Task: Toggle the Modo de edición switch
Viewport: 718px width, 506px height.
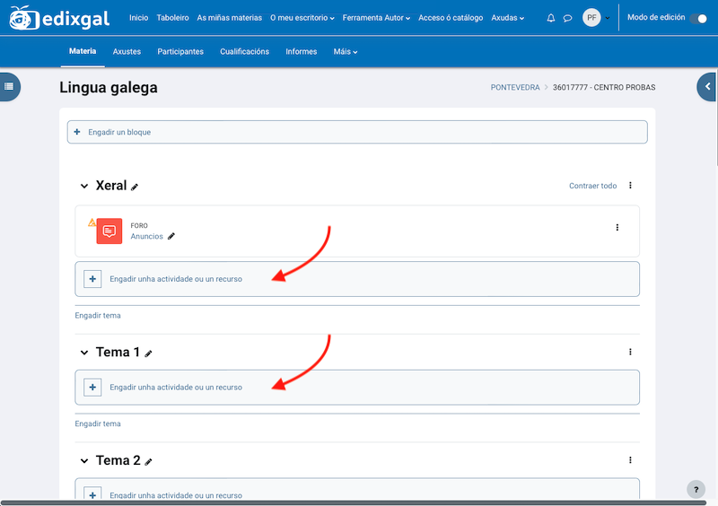Action: click(697, 18)
